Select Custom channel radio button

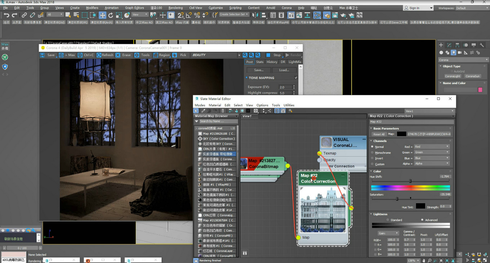tap(373, 164)
